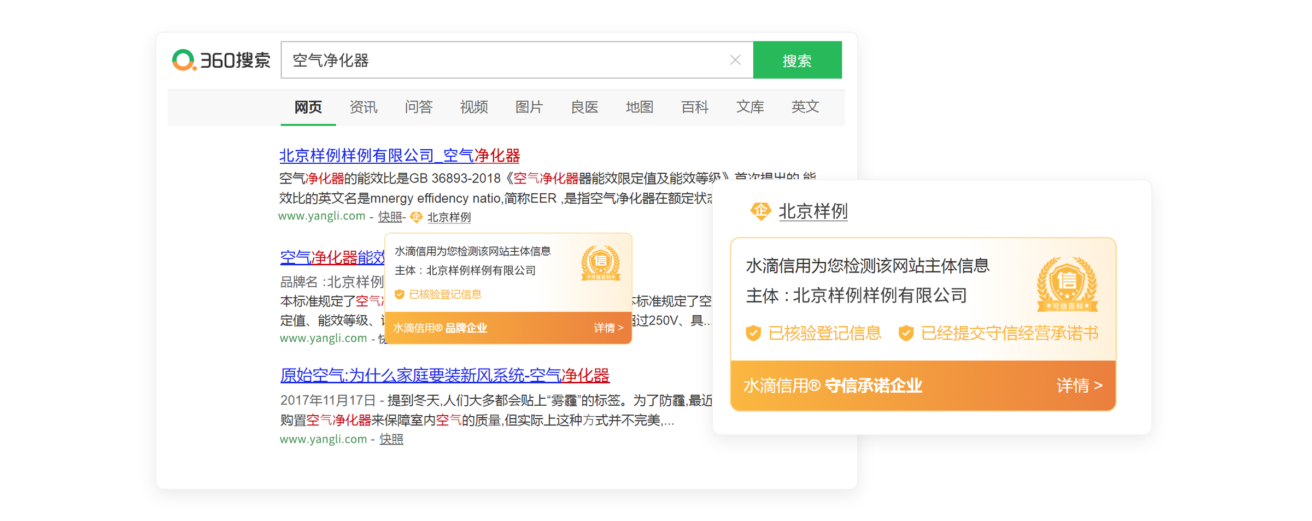This screenshot has height=521, width=1312.
Task: Click the enterprise badge icon next to 北京样例 under first result
Action: coord(417,217)
